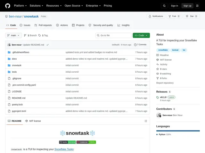Switch to the Insights tab
The width and height of the screenshot is (205, 153).
click(x=124, y=25)
